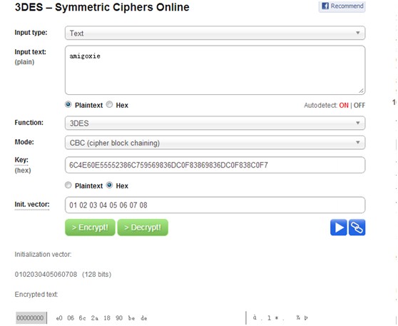Click the Decrypt! button

[x=143, y=228]
